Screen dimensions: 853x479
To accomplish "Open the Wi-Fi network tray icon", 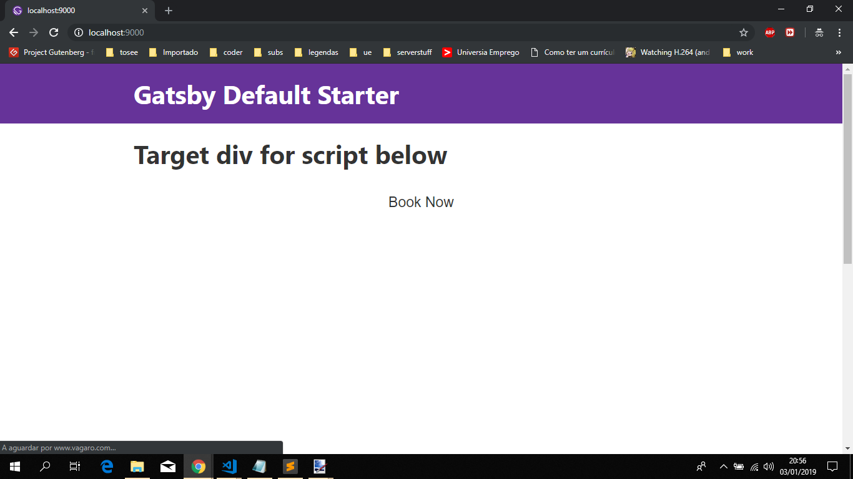I will click(x=754, y=467).
